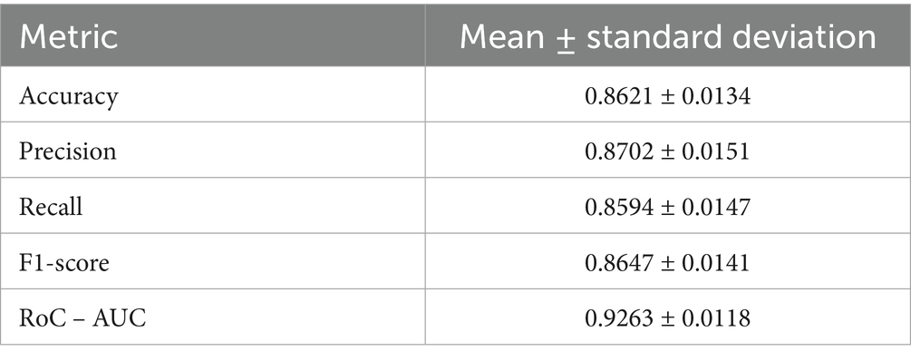Click the Accuracy value 0.8621 ± 0.0134
This screenshot has height=361, width=911.
667,96
